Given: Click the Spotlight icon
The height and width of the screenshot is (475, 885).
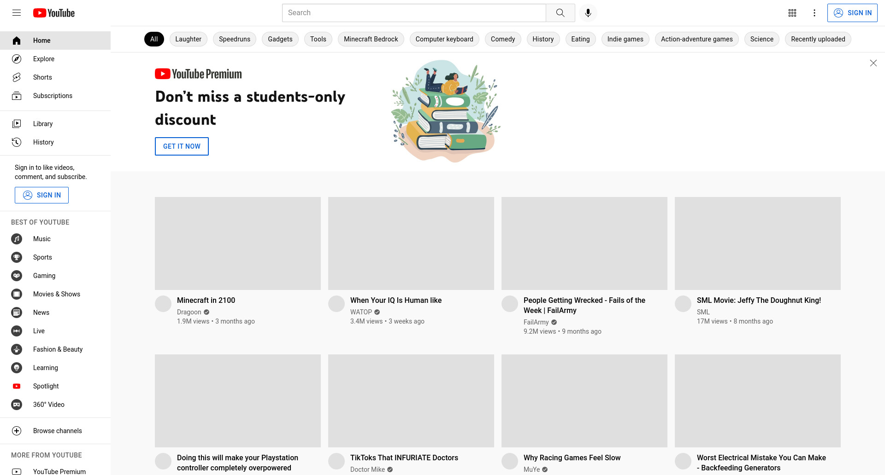Looking at the screenshot, I should coord(17,386).
